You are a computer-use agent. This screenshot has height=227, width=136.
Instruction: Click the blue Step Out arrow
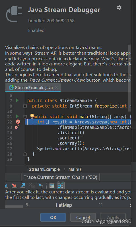click(x=23, y=185)
